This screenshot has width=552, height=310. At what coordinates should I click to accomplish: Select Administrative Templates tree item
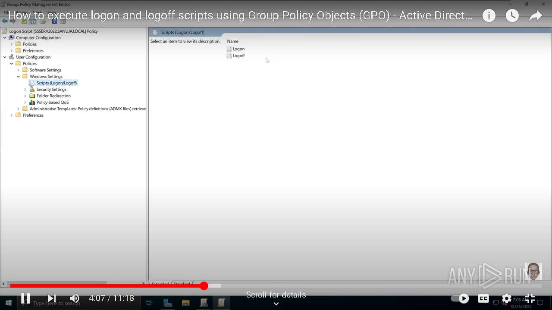[88, 108]
